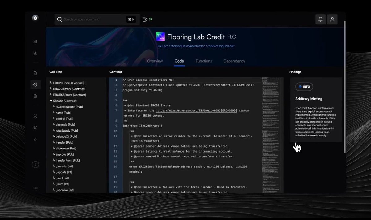Expand sidebar with the circled arrow button

(x=36, y=165)
